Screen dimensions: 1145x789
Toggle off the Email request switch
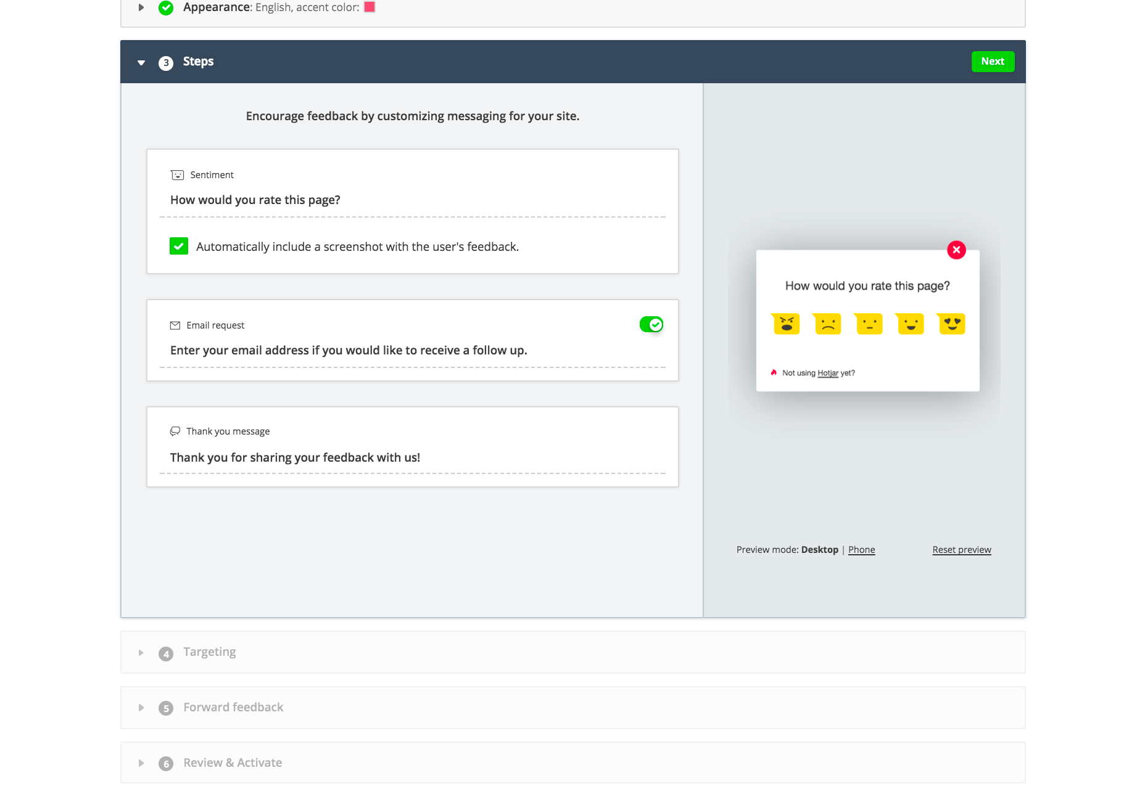coord(651,324)
